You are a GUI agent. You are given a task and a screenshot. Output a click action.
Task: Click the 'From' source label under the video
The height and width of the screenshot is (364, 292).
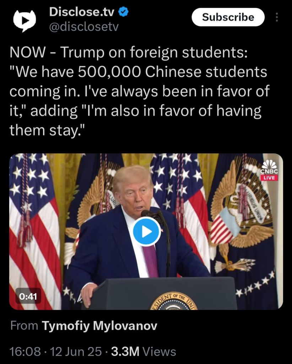tap(24, 326)
